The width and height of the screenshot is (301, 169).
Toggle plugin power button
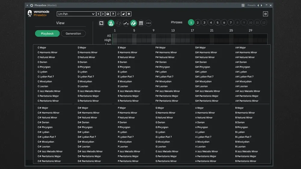pyautogui.click(x=265, y=14)
